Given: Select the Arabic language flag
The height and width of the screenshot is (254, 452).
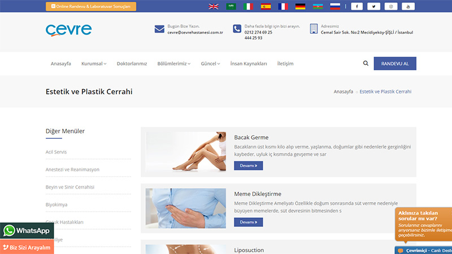Looking at the screenshot, I should tap(231, 6).
